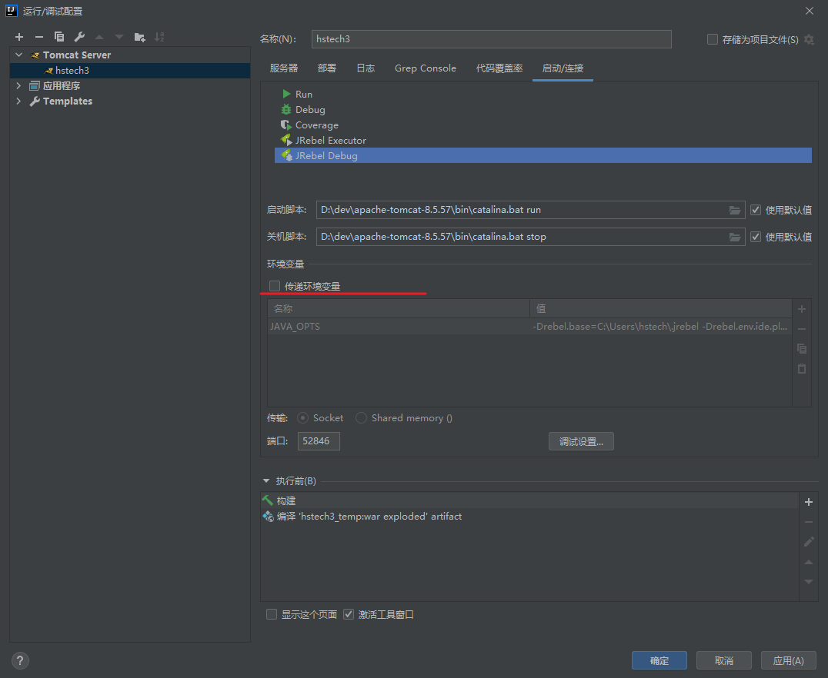
Task: Paste environment variables icon
Action: [x=802, y=369]
